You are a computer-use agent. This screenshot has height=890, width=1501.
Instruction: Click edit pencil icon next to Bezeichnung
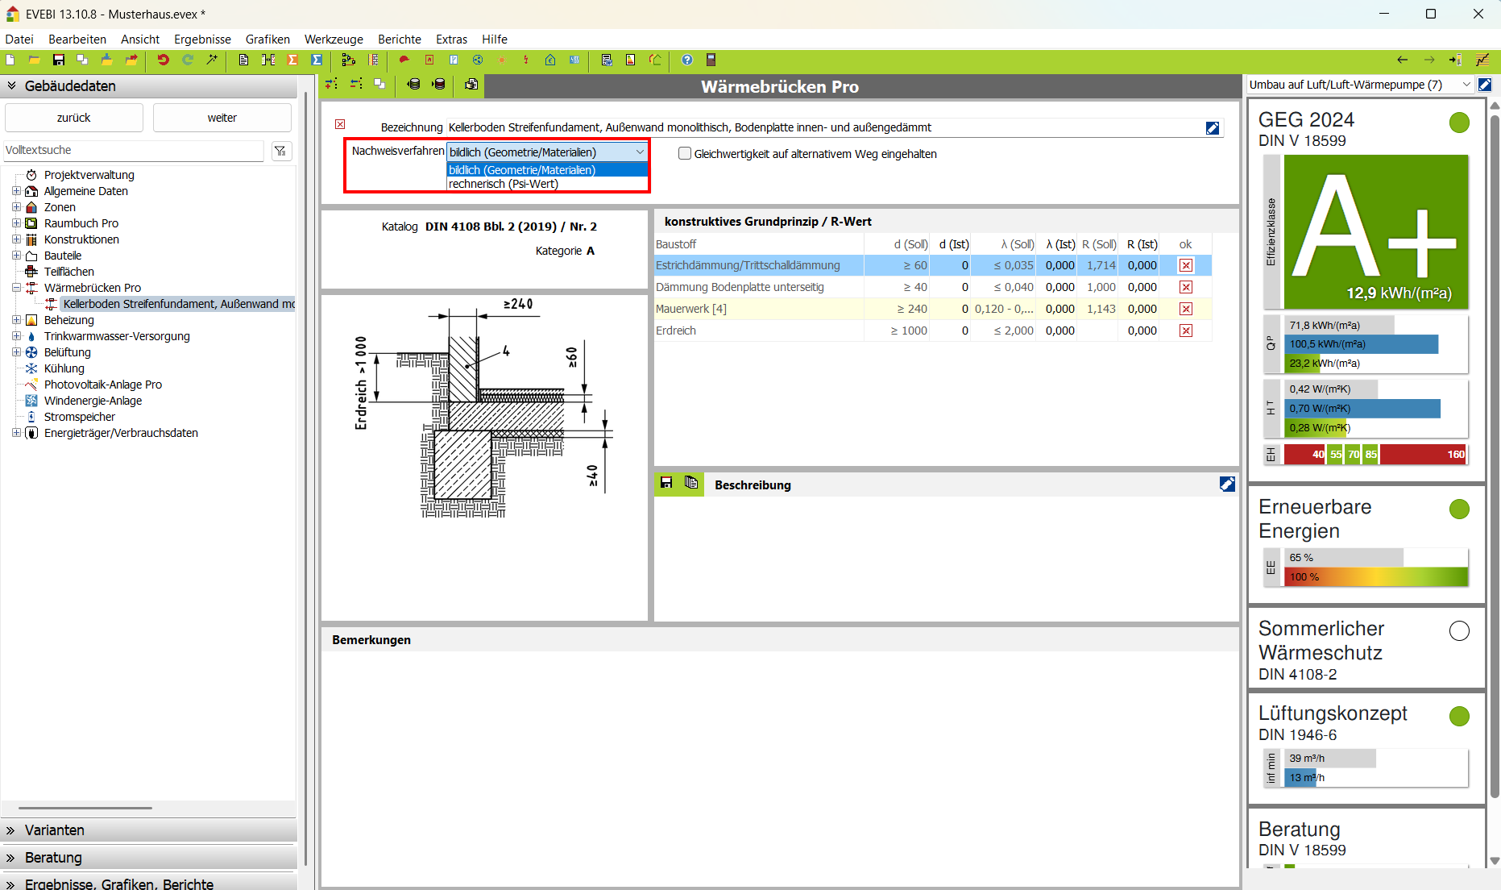click(1212, 128)
